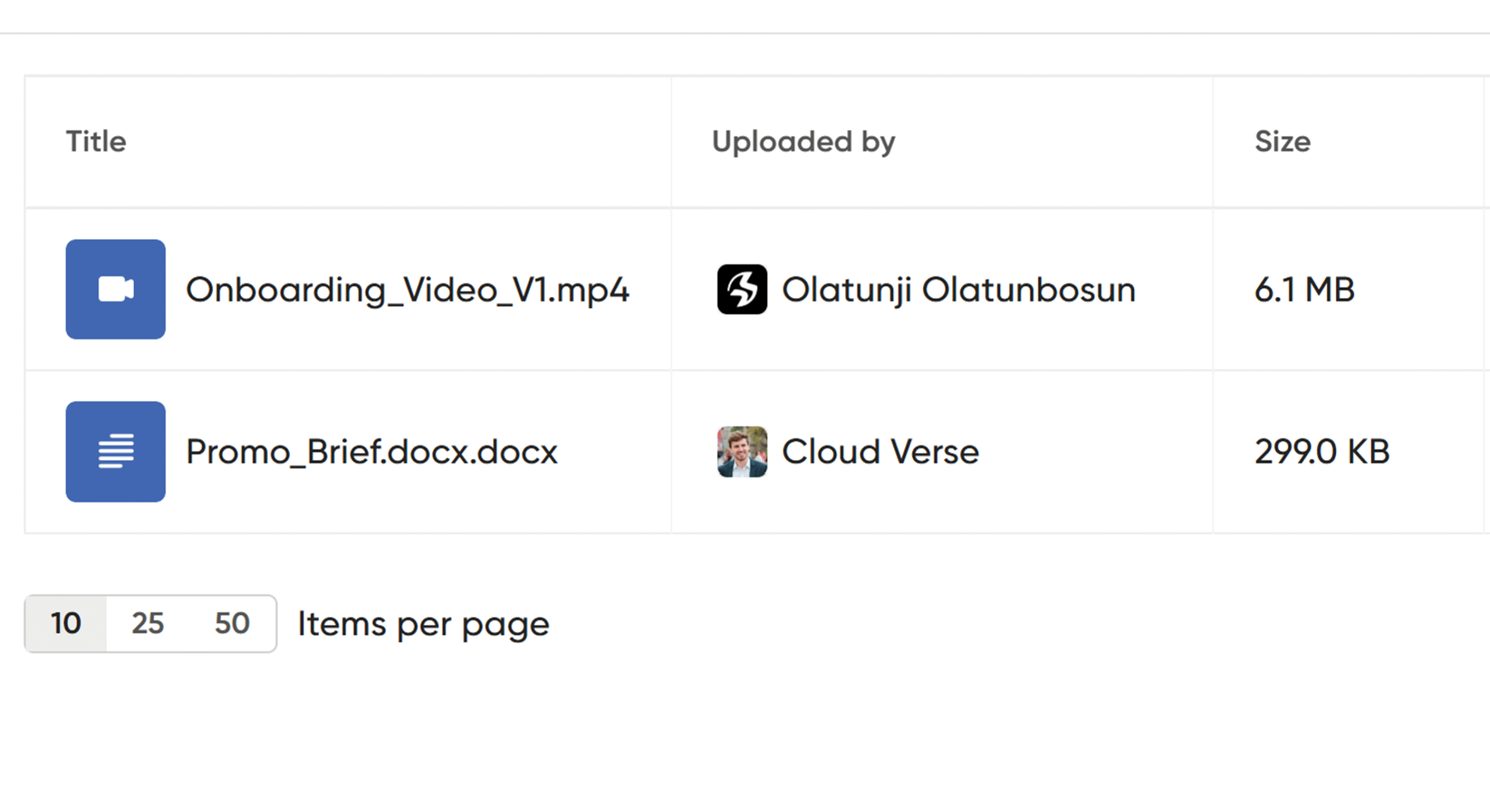Open the Promo_Brief.docx.docx file

coord(371,451)
